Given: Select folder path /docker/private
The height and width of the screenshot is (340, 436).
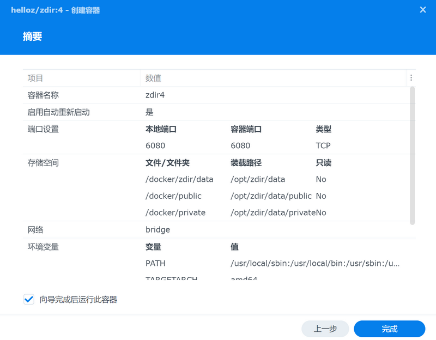Looking at the screenshot, I should coord(175,212).
